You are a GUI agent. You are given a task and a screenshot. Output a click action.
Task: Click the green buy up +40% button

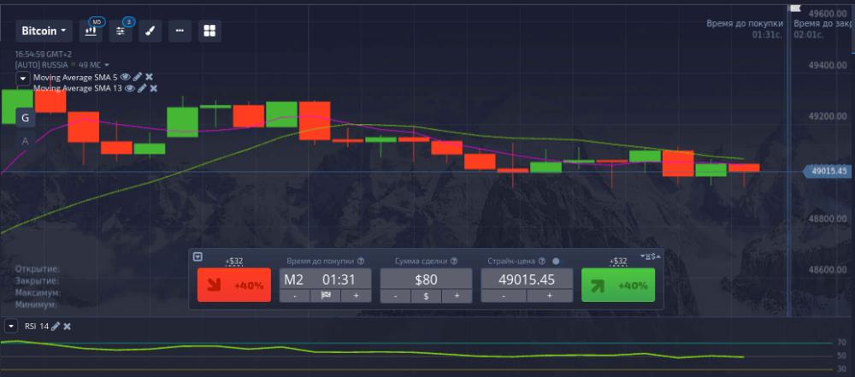point(617,285)
